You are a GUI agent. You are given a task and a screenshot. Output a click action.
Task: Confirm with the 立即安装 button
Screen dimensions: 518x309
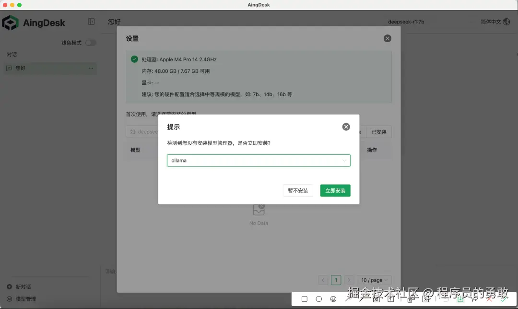(335, 191)
